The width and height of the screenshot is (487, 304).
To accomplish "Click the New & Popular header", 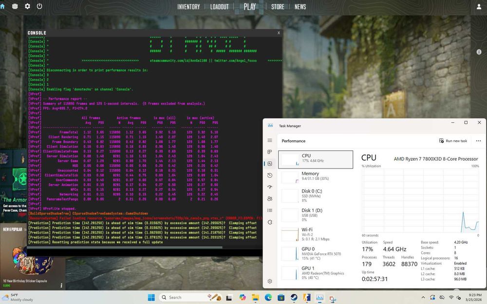I will tap(13, 229).
